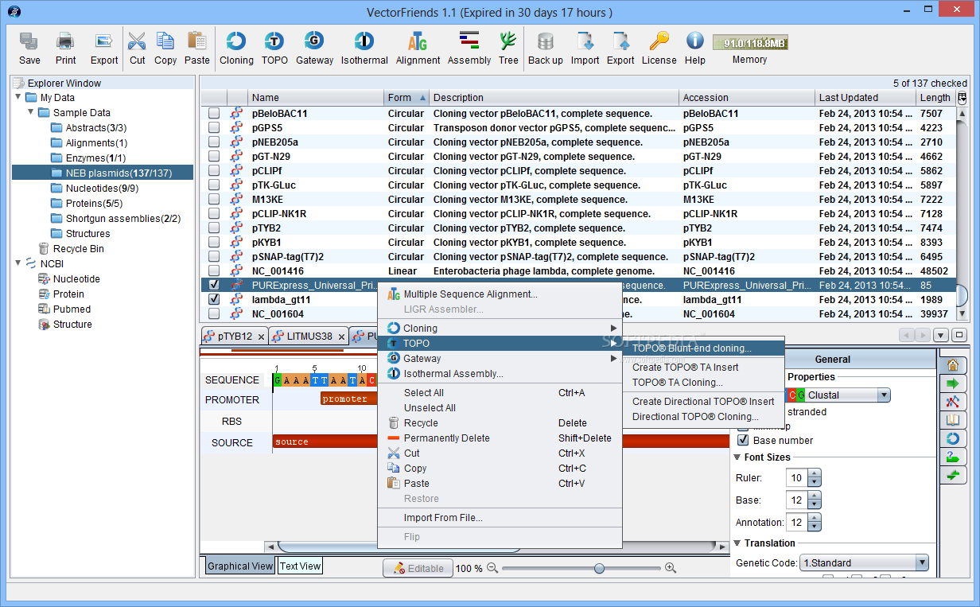Check the NC_001604 row checkbox
980x607 pixels.
(x=214, y=314)
